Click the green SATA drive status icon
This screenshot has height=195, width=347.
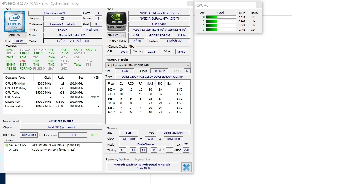pyautogui.click(x=7, y=145)
